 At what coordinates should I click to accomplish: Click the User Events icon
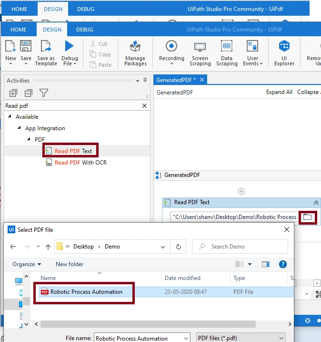coord(252,46)
